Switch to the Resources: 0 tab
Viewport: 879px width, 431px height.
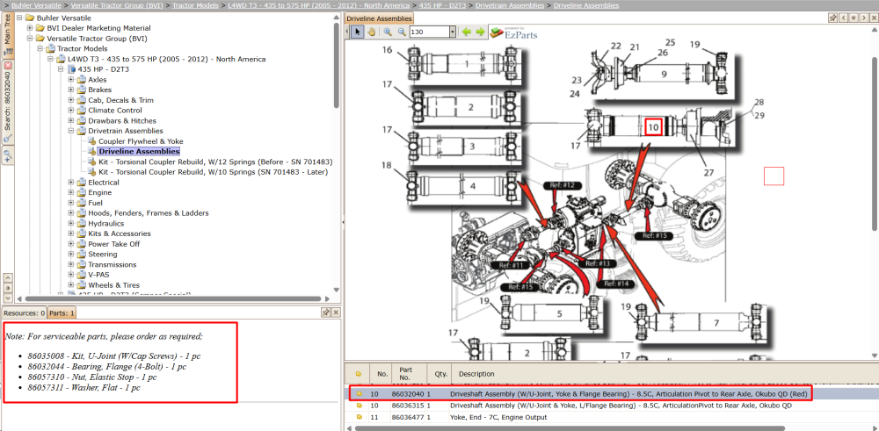click(24, 312)
